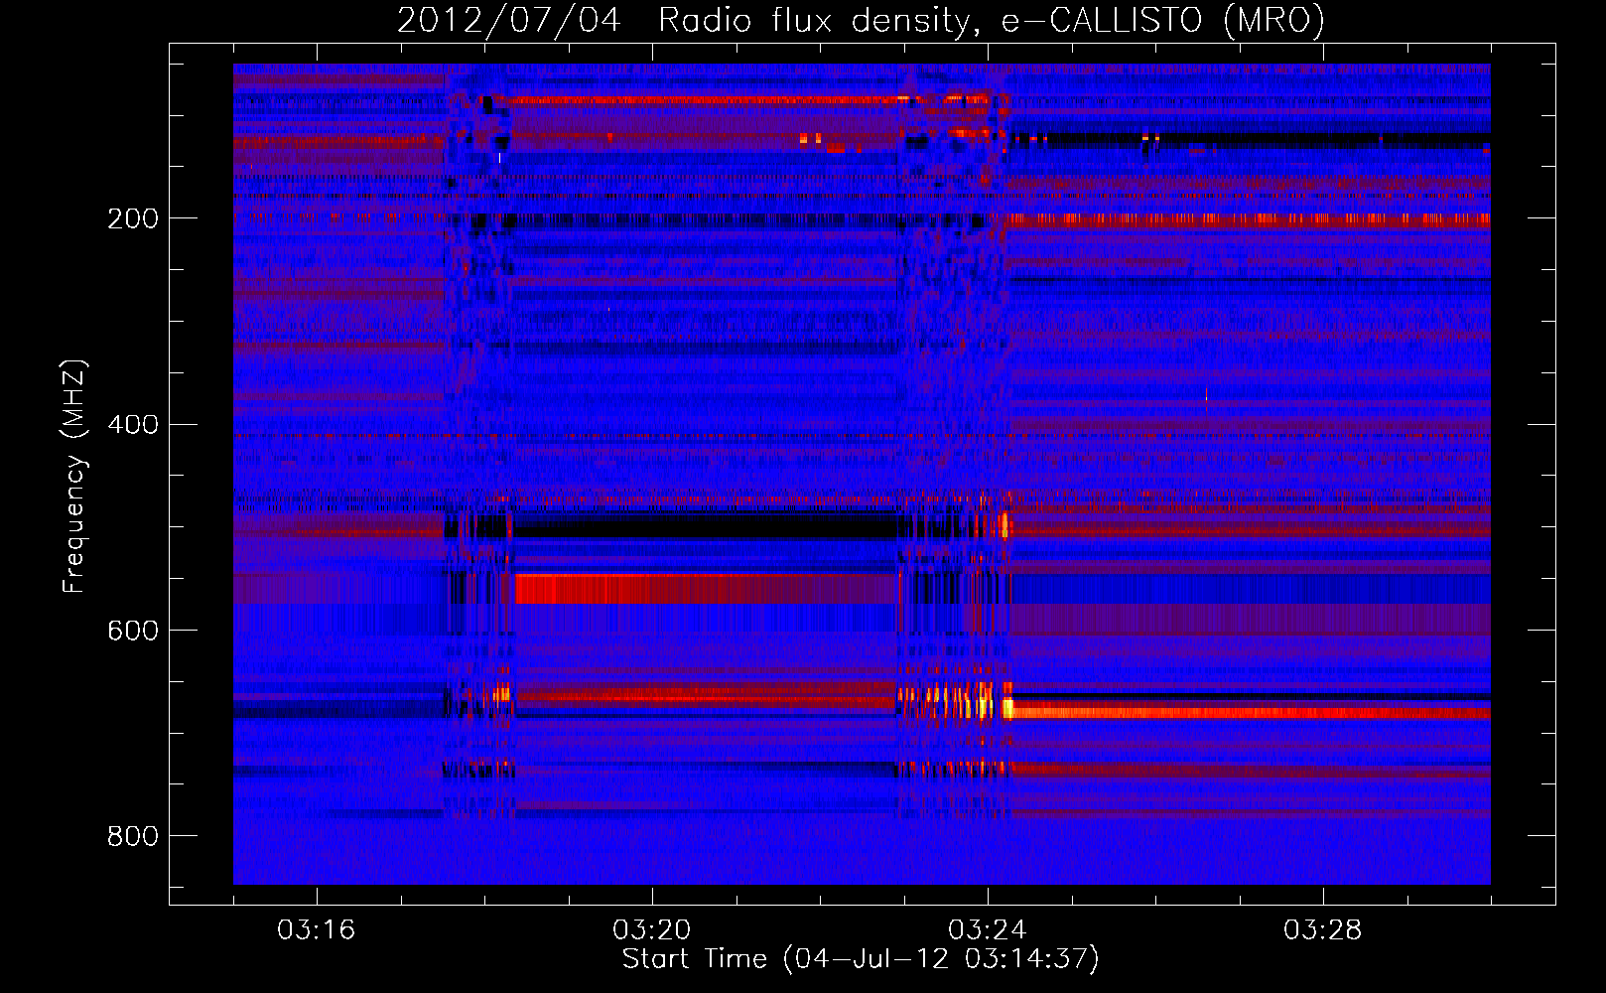
Task: Click the 600 frequency tick label
Action: 133,632
